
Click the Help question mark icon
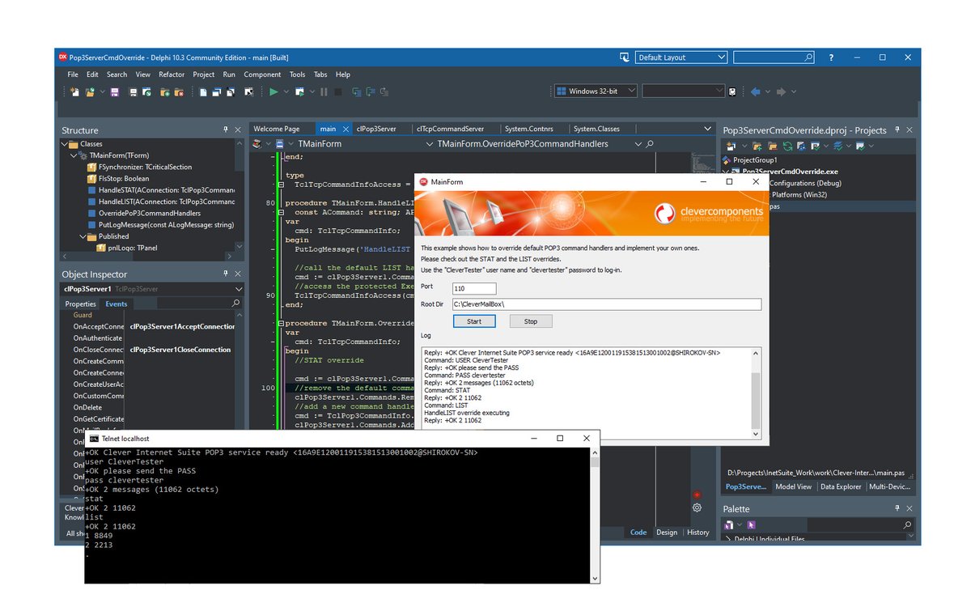[x=831, y=57]
